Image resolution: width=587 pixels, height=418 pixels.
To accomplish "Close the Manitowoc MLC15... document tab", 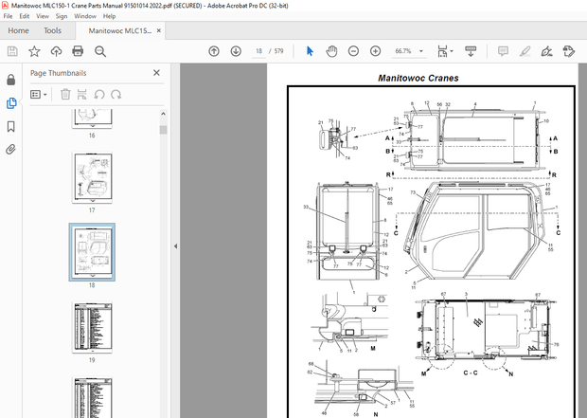I will point(159,30).
